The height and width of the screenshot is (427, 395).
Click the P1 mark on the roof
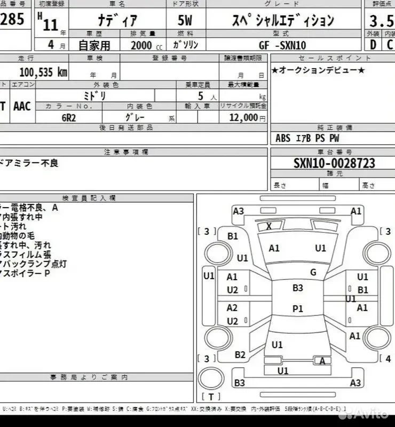coord(298,309)
